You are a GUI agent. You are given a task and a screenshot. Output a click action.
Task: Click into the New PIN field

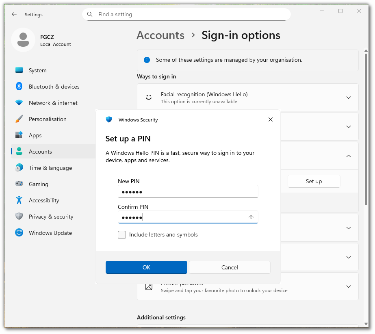point(188,192)
